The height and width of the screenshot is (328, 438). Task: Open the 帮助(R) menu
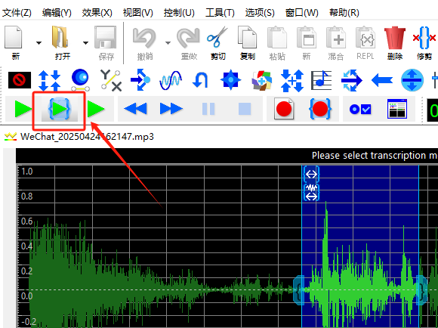click(344, 13)
